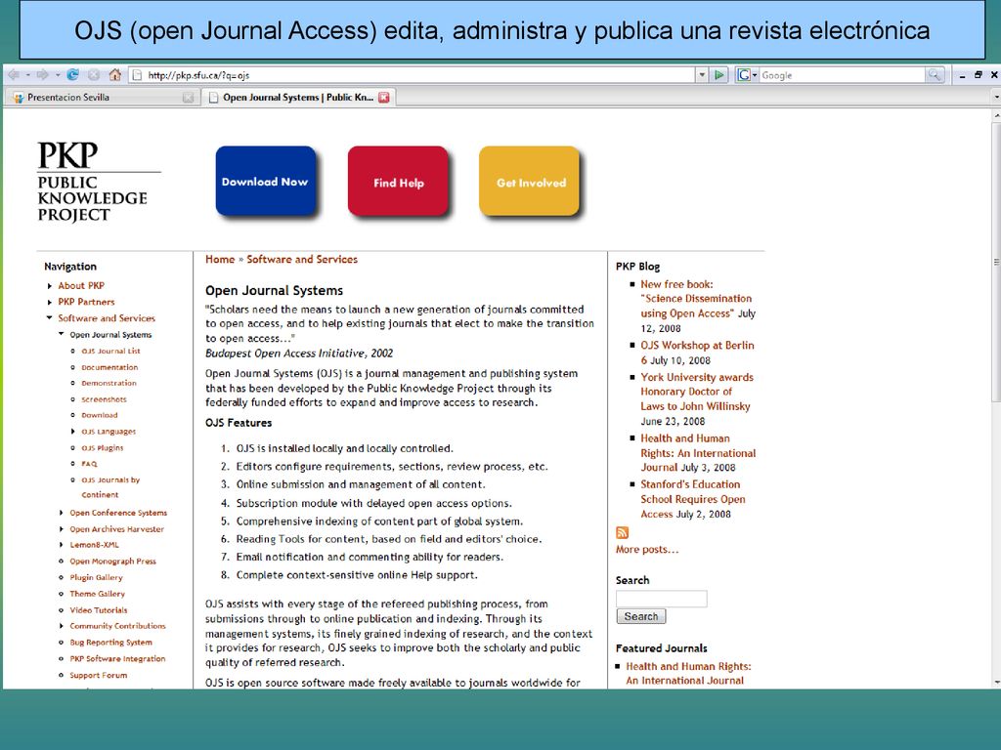Open FAQ navigation link
The width and height of the screenshot is (1001, 750).
tap(89, 464)
